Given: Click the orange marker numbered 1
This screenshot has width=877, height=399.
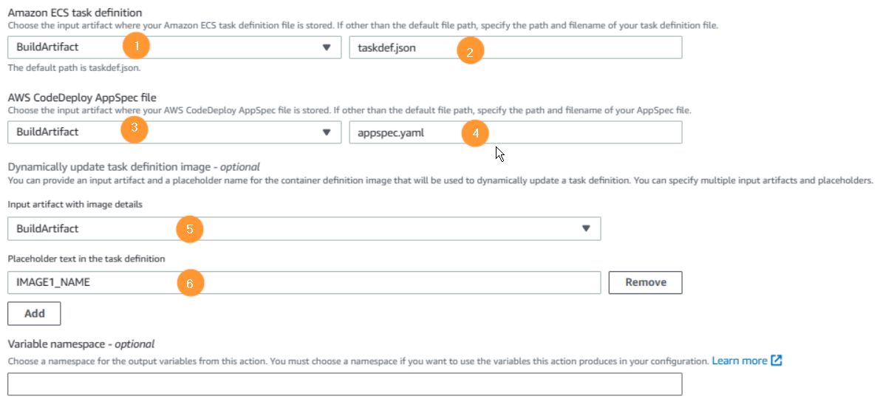Looking at the screenshot, I should (x=135, y=46).
